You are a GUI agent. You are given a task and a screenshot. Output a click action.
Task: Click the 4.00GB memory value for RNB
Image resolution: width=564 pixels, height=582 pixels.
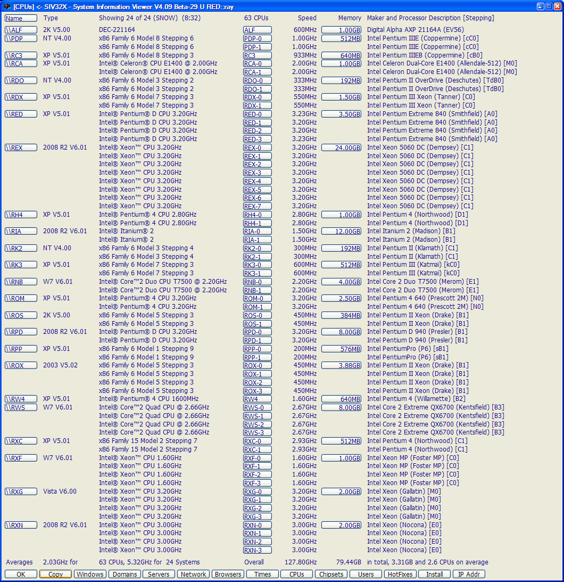[x=341, y=282]
